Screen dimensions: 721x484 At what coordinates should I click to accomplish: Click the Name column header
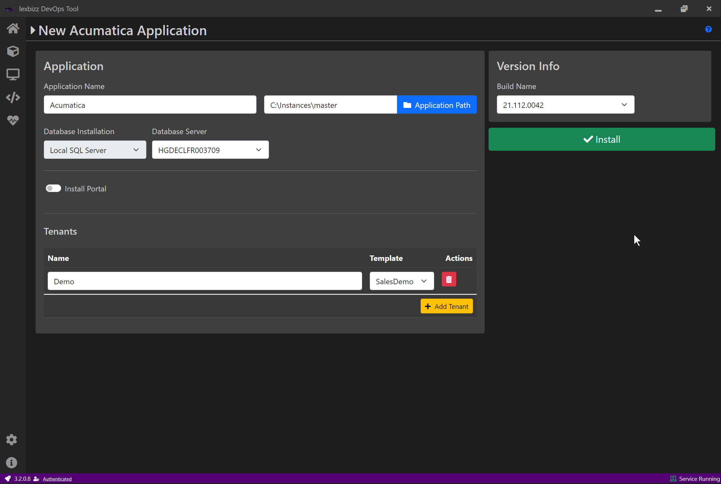click(58, 258)
